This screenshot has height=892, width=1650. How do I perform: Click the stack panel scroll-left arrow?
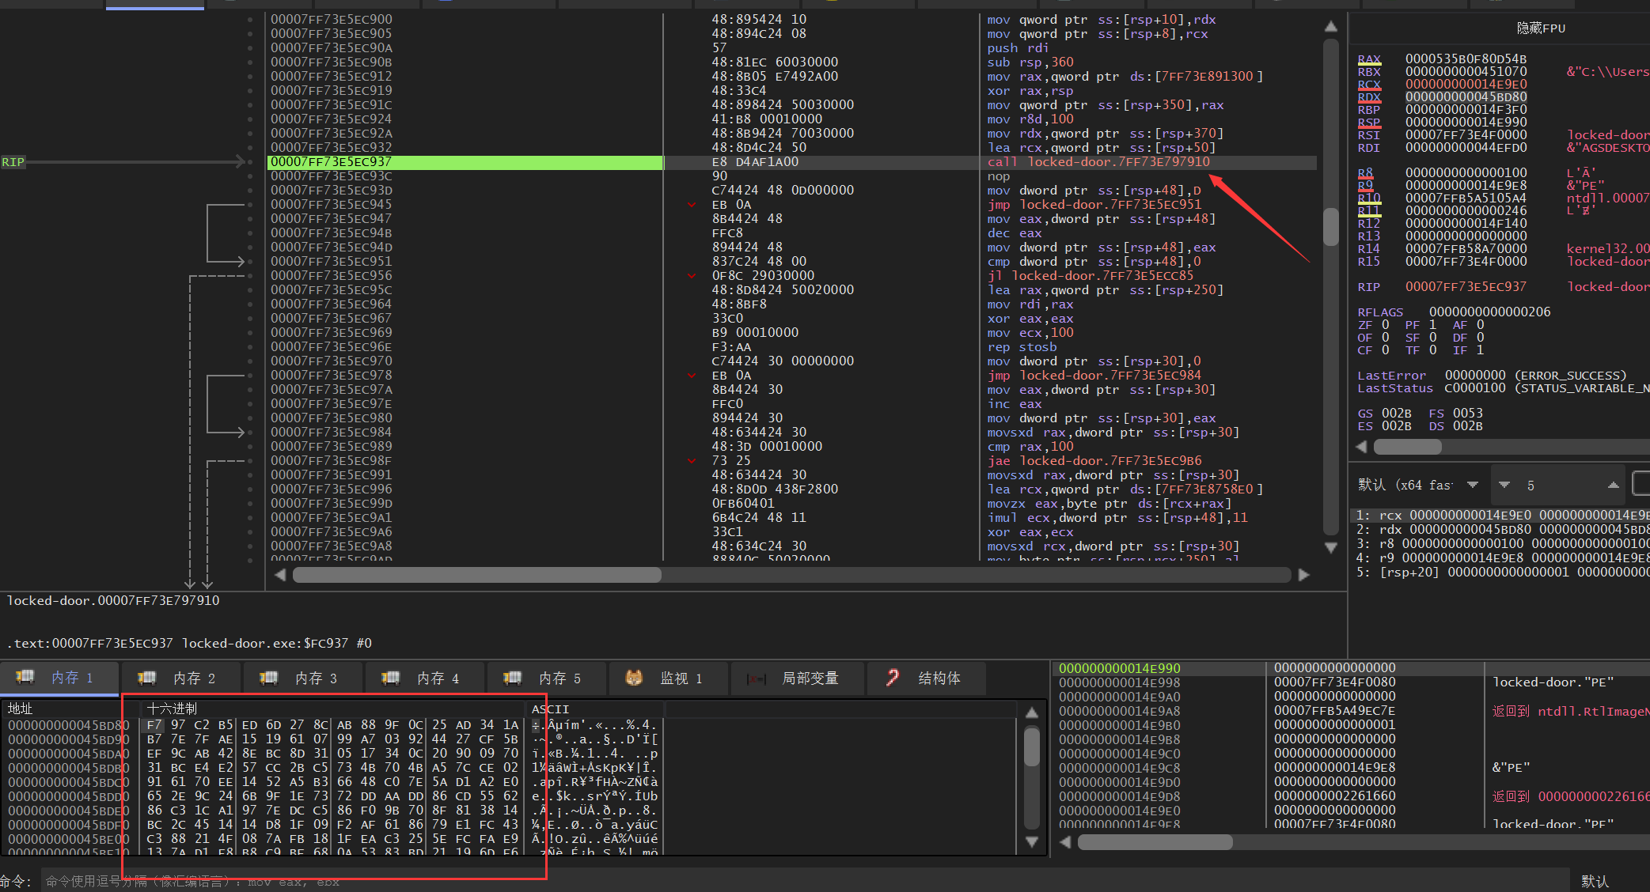pos(1065,842)
